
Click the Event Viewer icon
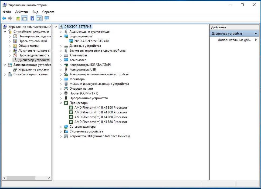point(15,41)
